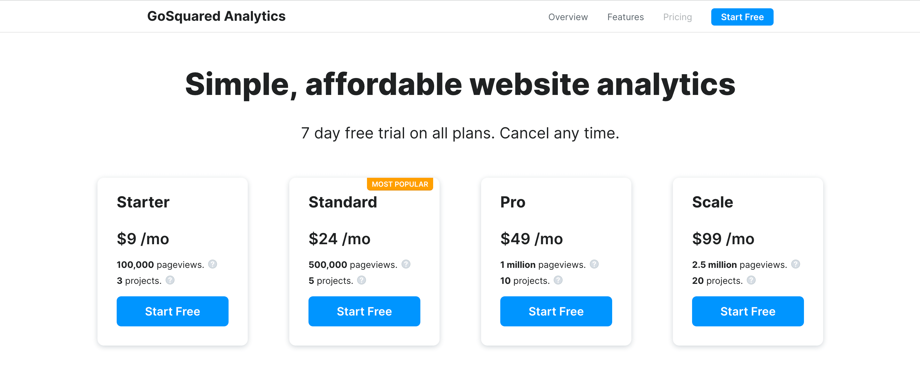
Task: Click help icon beside Pro 10 projects
Action: pyautogui.click(x=558, y=280)
